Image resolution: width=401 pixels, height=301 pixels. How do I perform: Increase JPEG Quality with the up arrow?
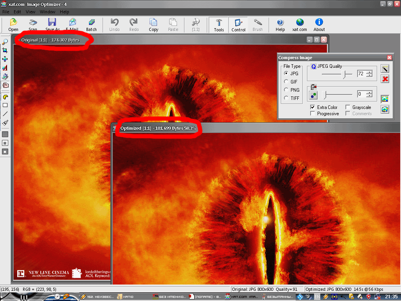pyautogui.click(x=369, y=72)
